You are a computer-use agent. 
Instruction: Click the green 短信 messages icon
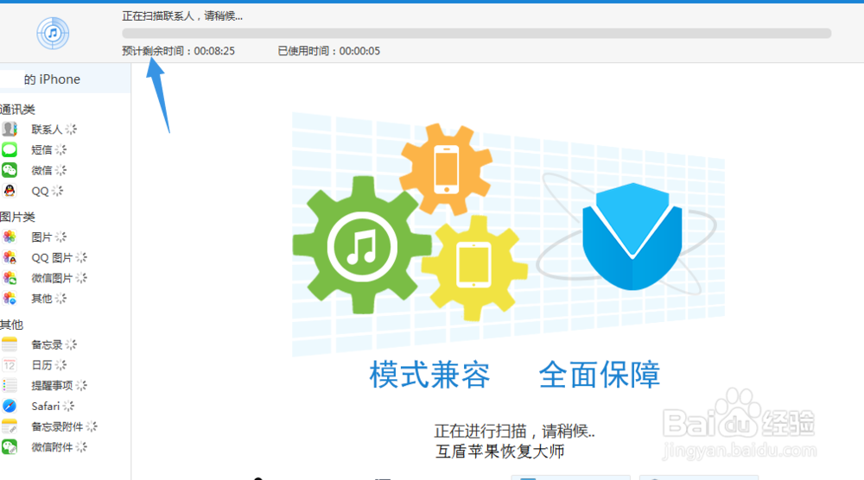pos(10,149)
